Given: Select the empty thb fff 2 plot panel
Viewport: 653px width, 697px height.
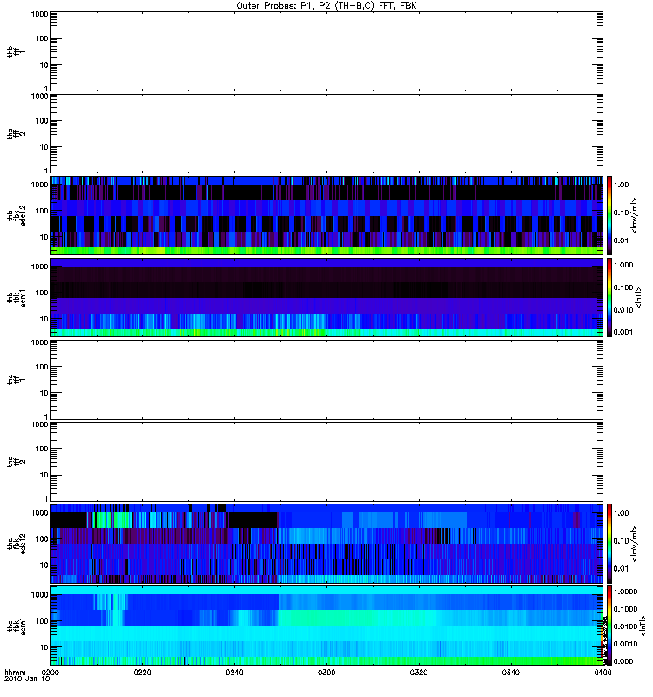Looking at the screenshot, I should tap(327, 134).
